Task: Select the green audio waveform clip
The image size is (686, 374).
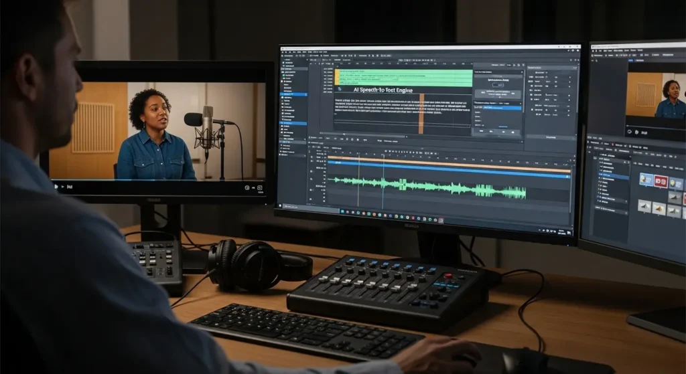Action: pos(427,187)
